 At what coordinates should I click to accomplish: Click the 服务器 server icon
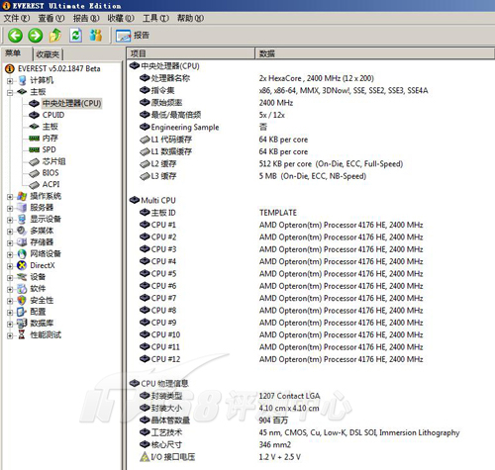pyautogui.click(x=22, y=208)
